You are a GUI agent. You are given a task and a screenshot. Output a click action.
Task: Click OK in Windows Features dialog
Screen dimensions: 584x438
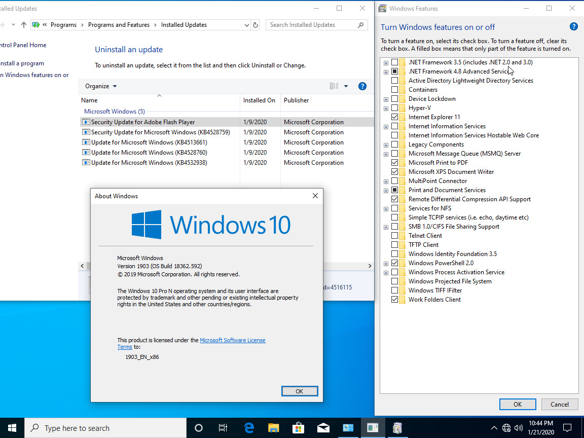(x=517, y=404)
